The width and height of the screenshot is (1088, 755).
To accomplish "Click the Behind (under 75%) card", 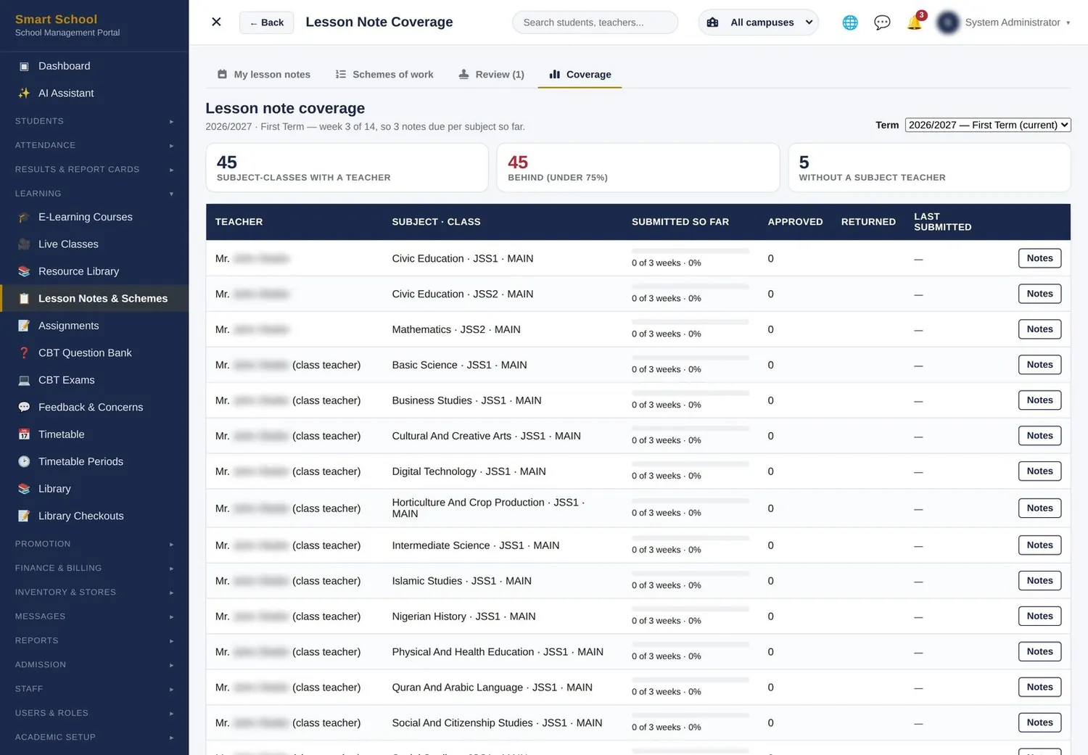I will point(638,168).
